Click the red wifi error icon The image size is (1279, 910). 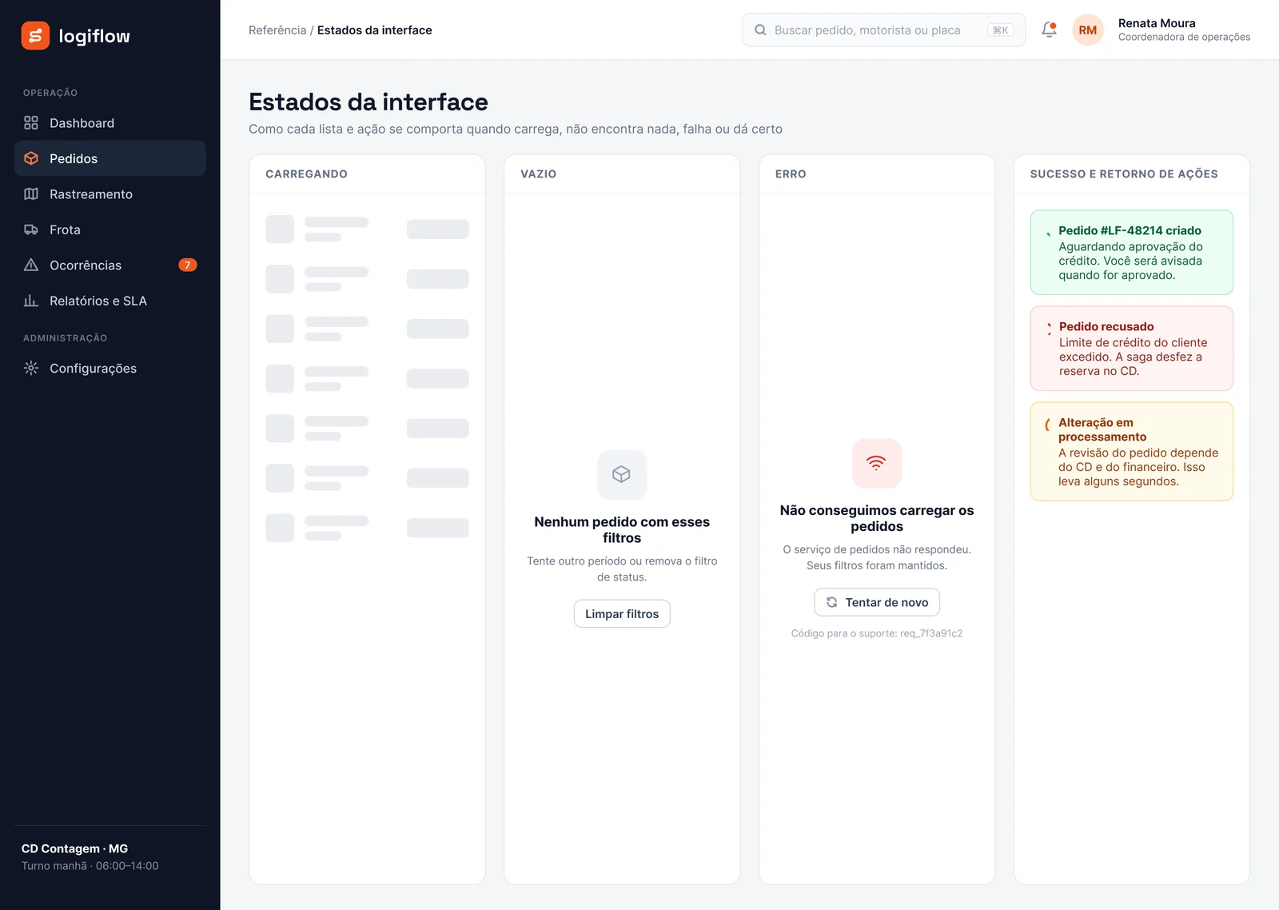(x=877, y=463)
